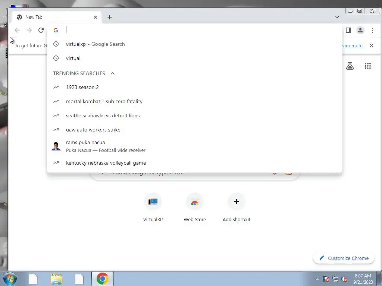This screenshot has height=286, width=382.
Task: Open the Chrome side panel icon
Action: [x=348, y=30]
